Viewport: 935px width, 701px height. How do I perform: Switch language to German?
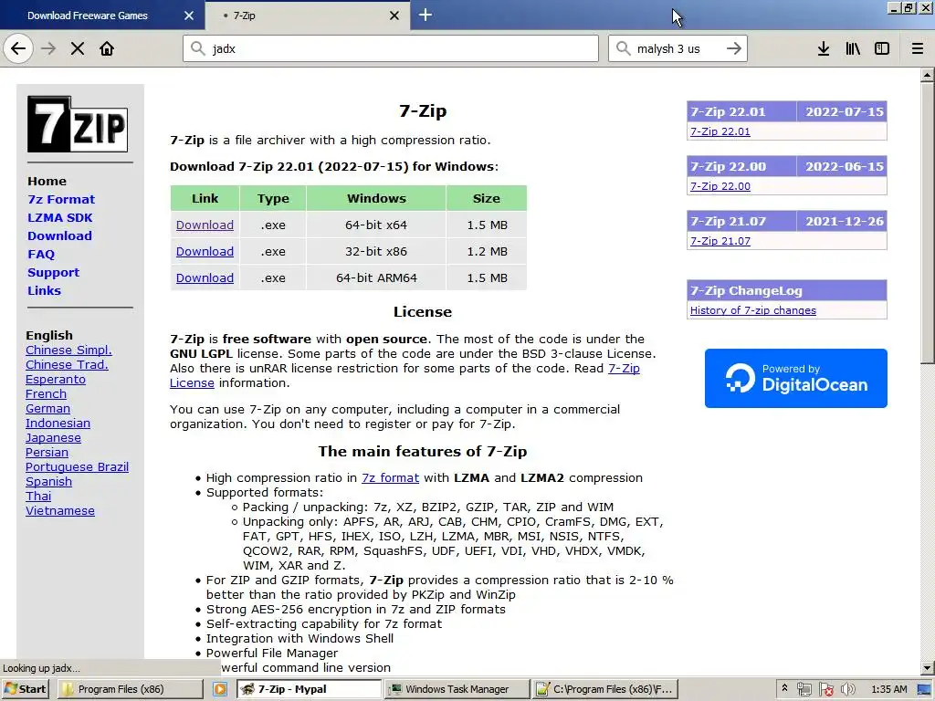click(47, 408)
